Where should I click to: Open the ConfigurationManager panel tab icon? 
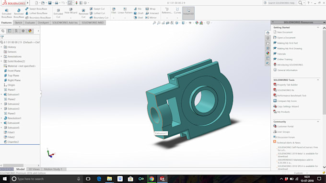[16, 31]
